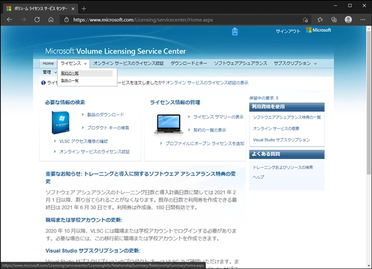This screenshot has width=372, height=269.
Task: Click the よくある質問 panel header
Action: [x=287, y=154]
